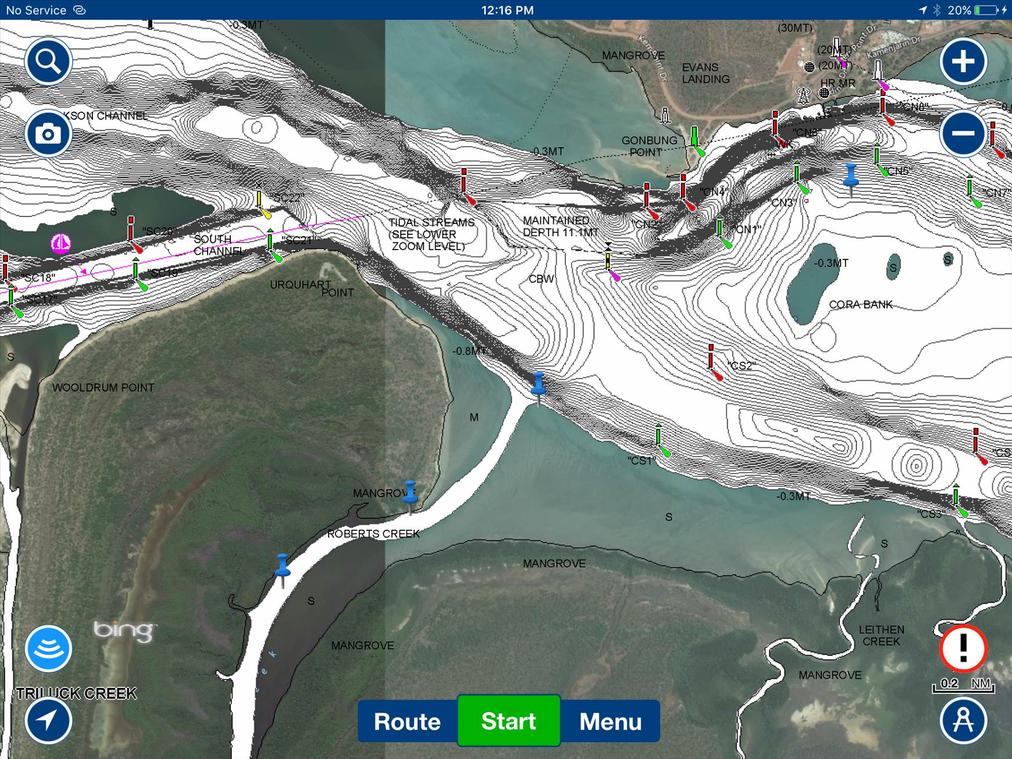Tap the red CS2 buoy marker

[x=712, y=359]
